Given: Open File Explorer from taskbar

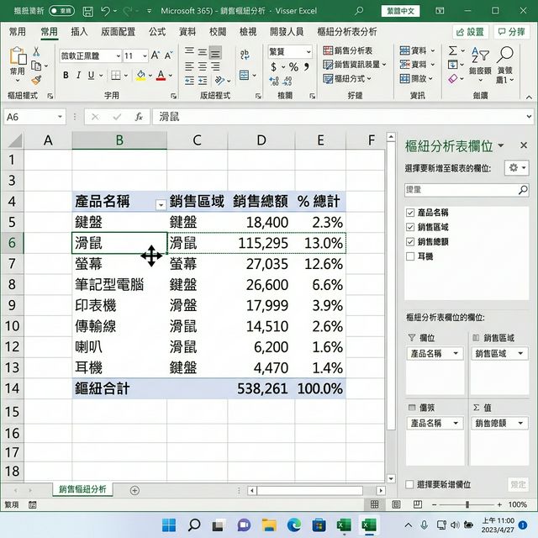Looking at the screenshot, I should click(x=269, y=525).
